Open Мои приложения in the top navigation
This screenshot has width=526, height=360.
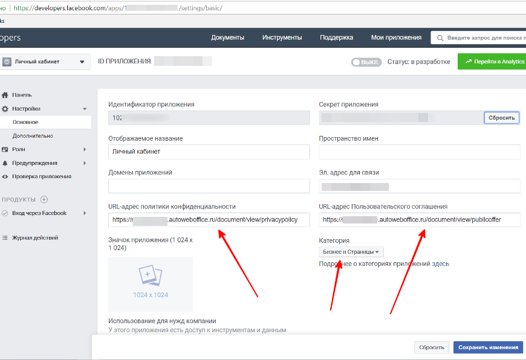[x=396, y=37]
